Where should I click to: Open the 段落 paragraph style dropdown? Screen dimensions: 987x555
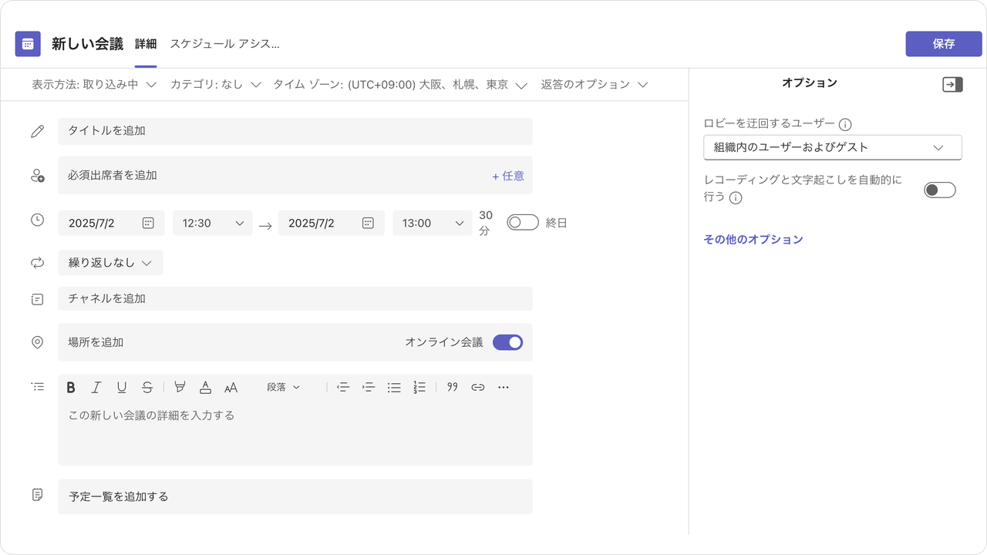(x=284, y=388)
